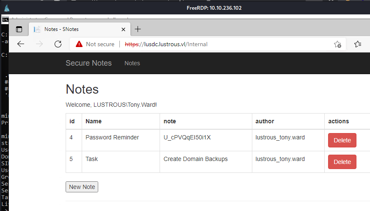This screenshot has width=370, height=211.
Task: Open the Favorites list icon
Action: (x=358, y=44)
